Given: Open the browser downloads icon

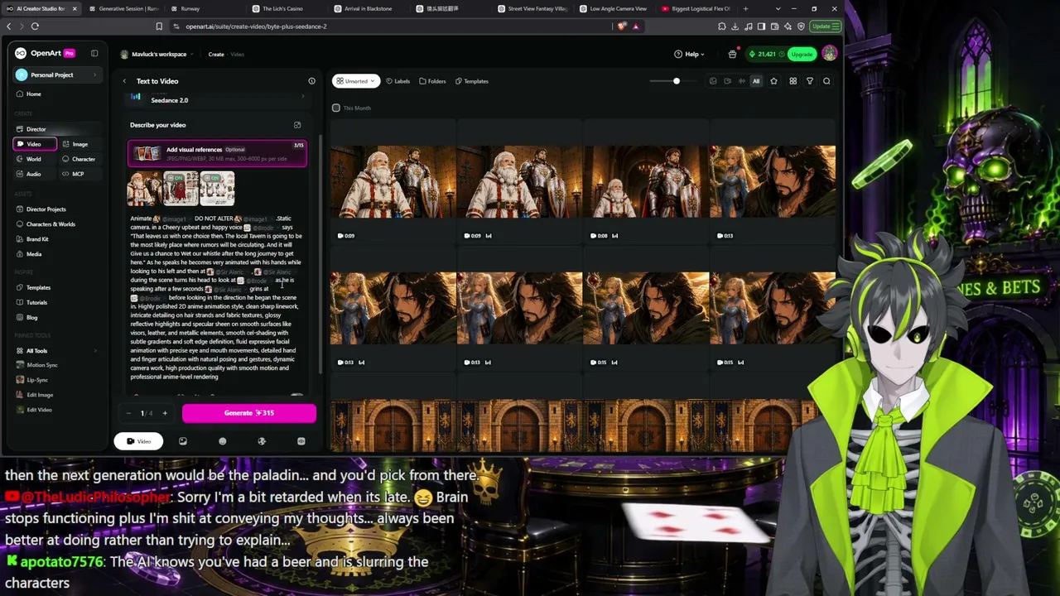Looking at the screenshot, I should click(x=735, y=26).
